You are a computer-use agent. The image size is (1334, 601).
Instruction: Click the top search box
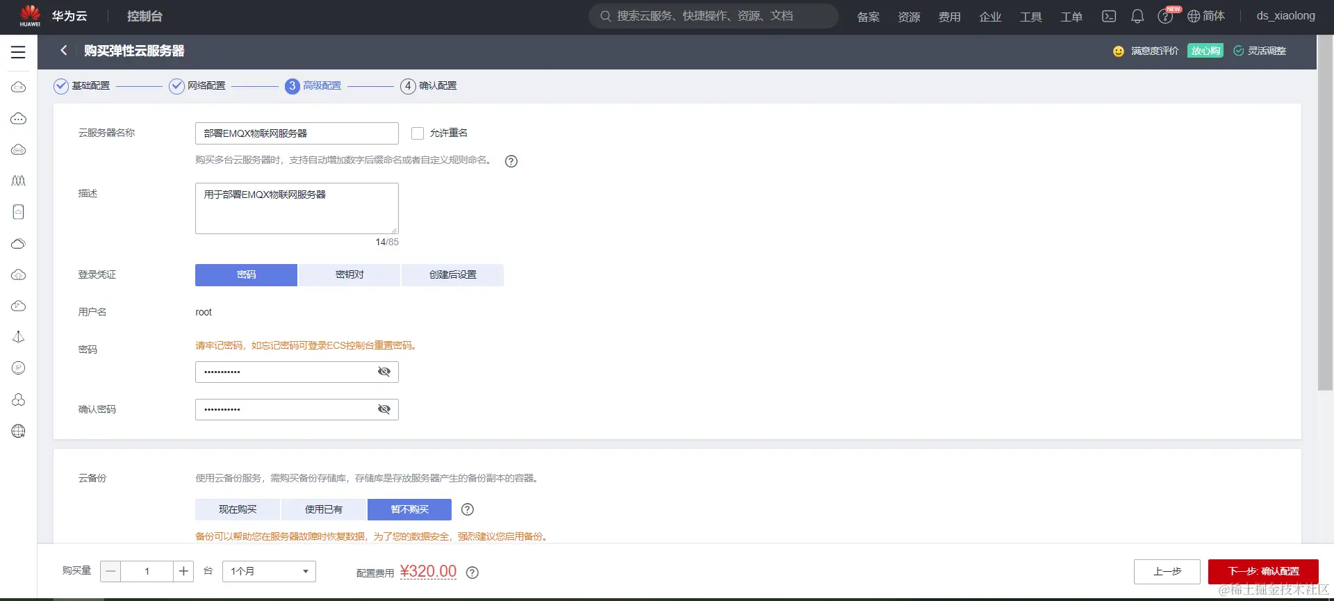[714, 16]
